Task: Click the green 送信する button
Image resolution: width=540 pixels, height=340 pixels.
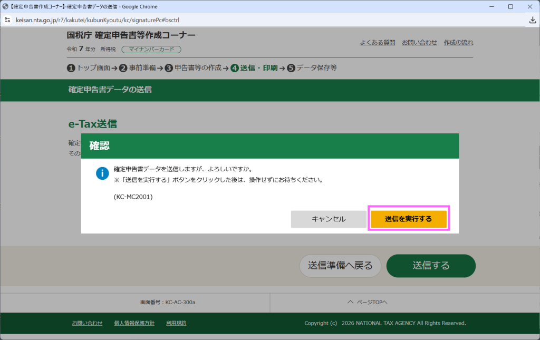Action: pyautogui.click(x=431, y=266)
